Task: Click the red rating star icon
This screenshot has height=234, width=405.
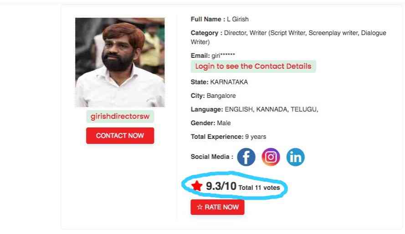Action: click(x=197, y=186)
